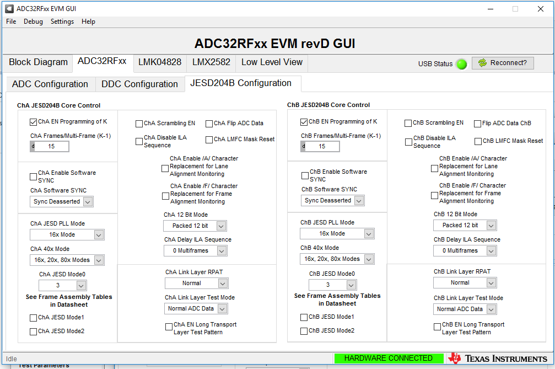Expand ChA Link Layer Test Mode dropdown
The height and width of the screenshot is (369, 555).
[x=196, y=309]
